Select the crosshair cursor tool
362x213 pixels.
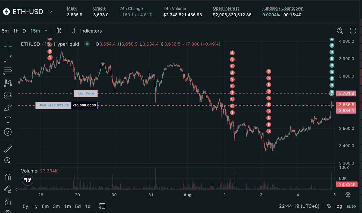point(8,46)
